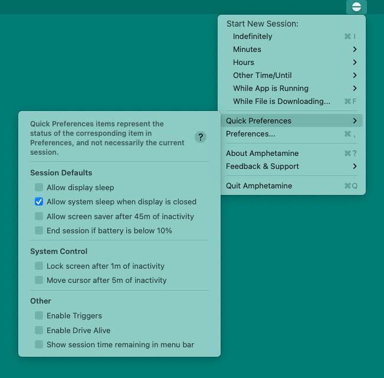Expand the Minutes submenu arrow
The width and height of the screenshot is (384, 378).
(355, 49)
